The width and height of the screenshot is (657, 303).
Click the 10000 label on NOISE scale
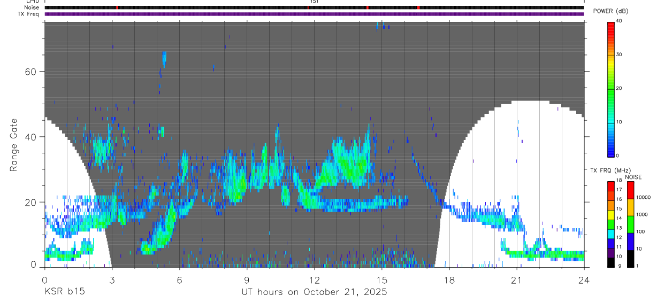point(643,198)
